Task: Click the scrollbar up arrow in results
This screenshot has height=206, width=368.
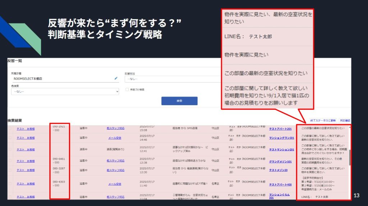Action: click(x=349, y=127)
